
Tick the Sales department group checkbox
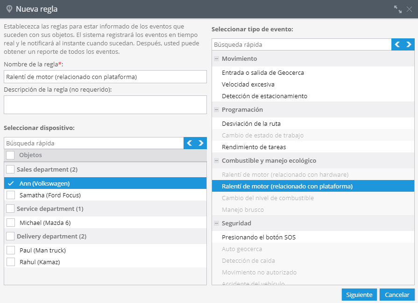[10, 169]
